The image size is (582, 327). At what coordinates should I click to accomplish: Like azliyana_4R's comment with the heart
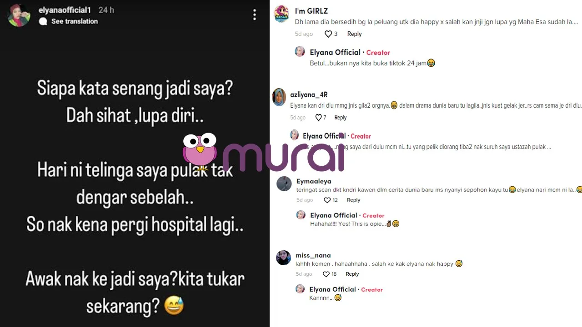point(318,118)
